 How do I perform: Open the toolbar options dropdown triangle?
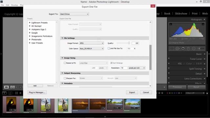coord(164,87)
